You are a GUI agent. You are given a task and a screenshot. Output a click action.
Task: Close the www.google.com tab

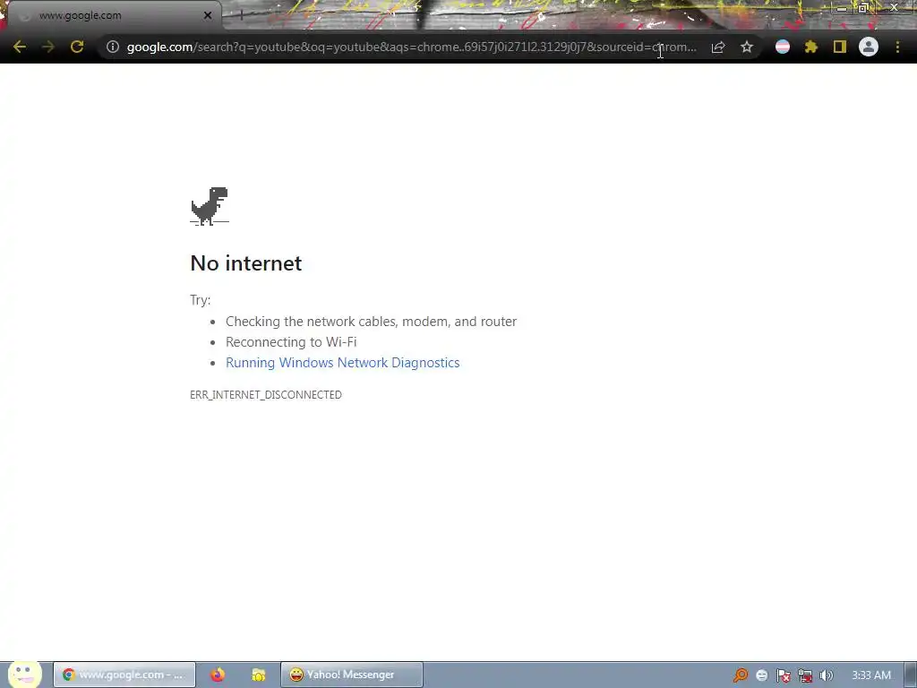[x=208, y=16]
